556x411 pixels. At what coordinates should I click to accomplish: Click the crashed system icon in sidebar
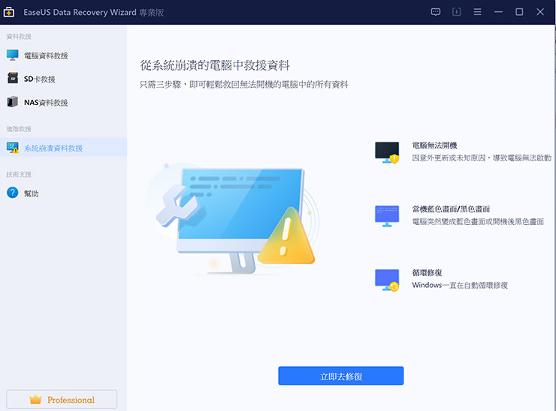13,148
